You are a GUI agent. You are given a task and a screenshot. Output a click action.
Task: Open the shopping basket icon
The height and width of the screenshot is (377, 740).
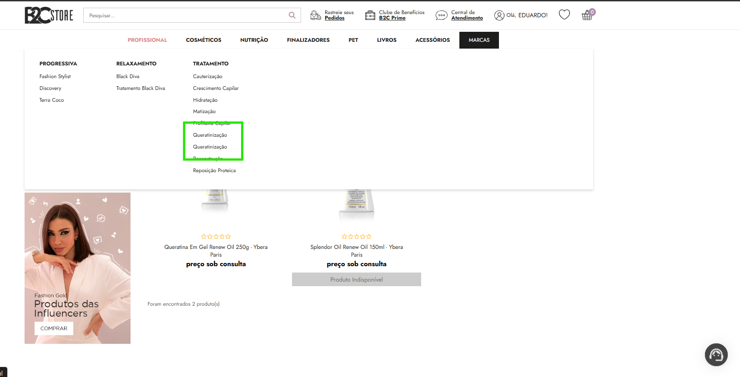click(x=587, y=15)
